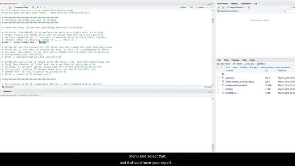The height and width of the screenshot is (166, 295).
Task: Open adobe_analytics_audit_doc.Rproj file
Action: coord(240,82)
